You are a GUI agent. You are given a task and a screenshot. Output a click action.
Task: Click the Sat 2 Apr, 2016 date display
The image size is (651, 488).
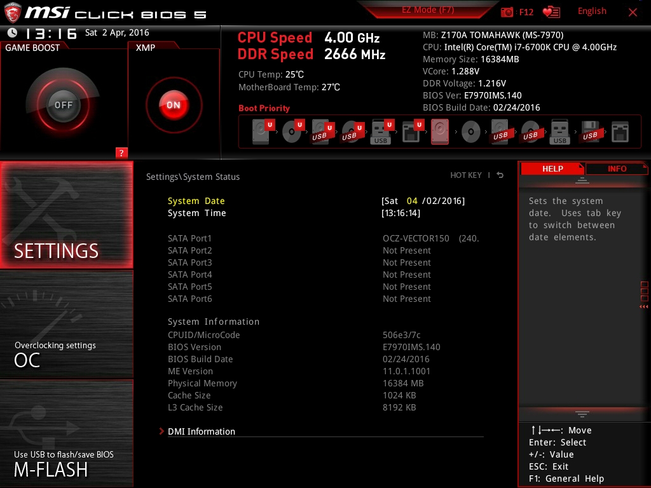[x=117, y=33]
